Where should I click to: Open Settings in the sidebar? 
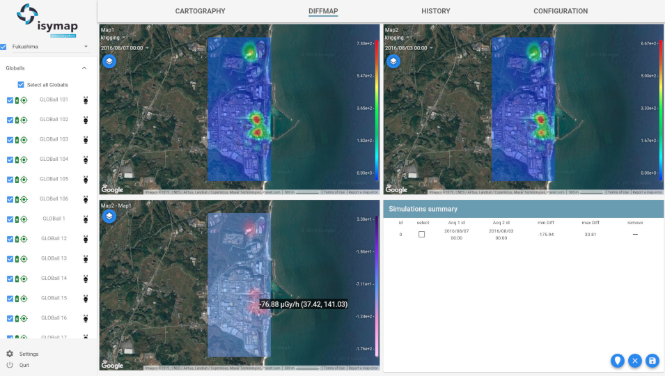click(29, 354)
